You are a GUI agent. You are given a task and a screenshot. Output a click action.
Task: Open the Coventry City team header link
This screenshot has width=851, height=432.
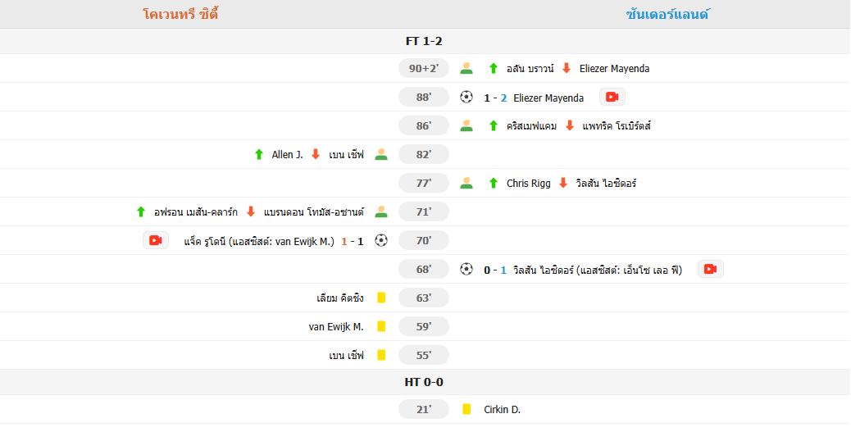[180, 14]
